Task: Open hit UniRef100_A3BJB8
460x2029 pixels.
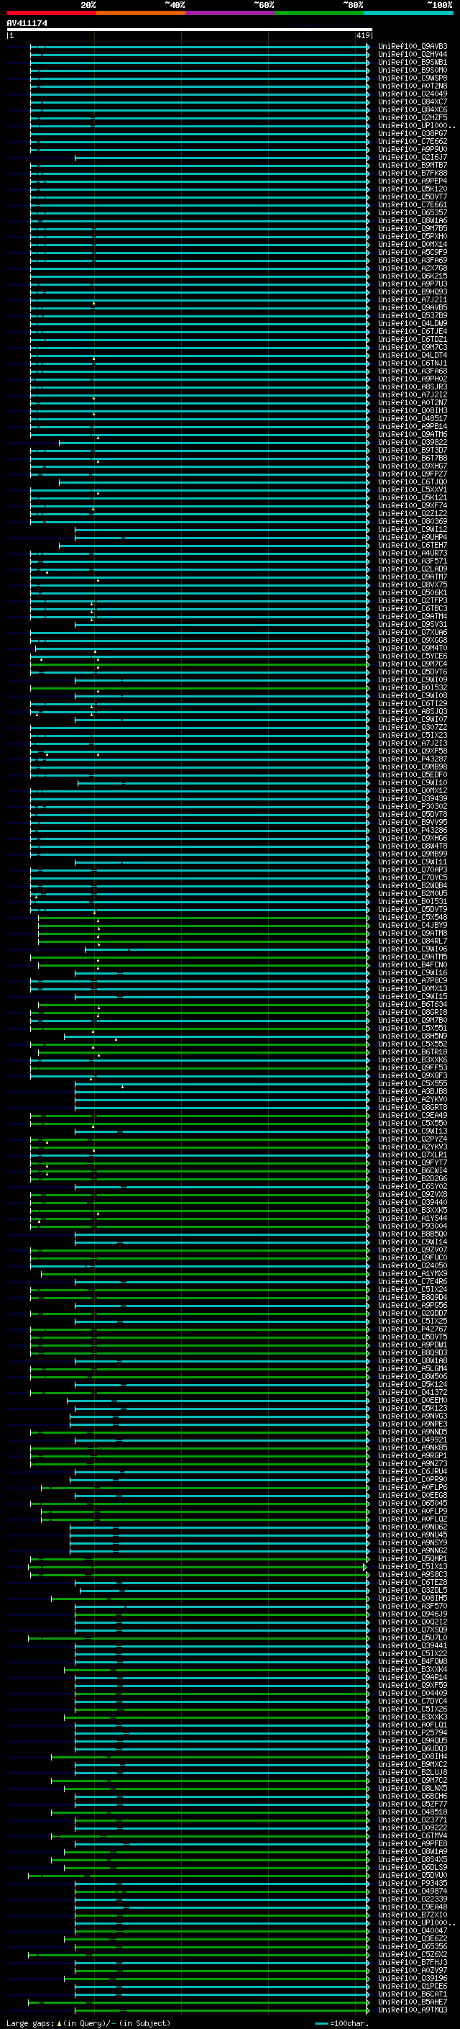Action: pos(413,1092)
